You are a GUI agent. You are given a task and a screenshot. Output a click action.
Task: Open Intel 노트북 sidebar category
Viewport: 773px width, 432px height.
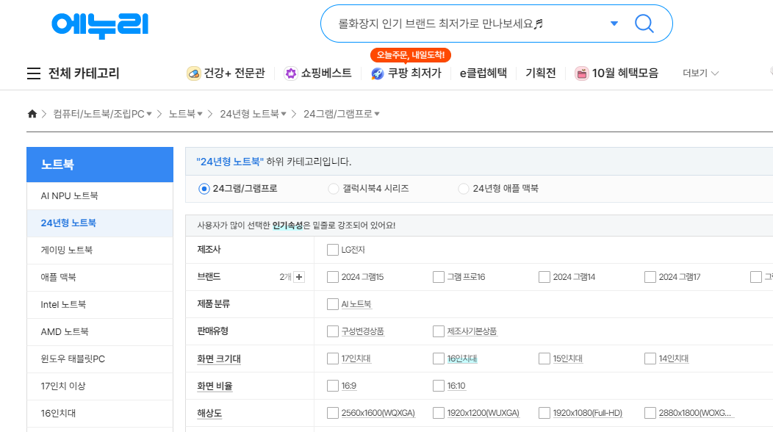pos(100,305)
